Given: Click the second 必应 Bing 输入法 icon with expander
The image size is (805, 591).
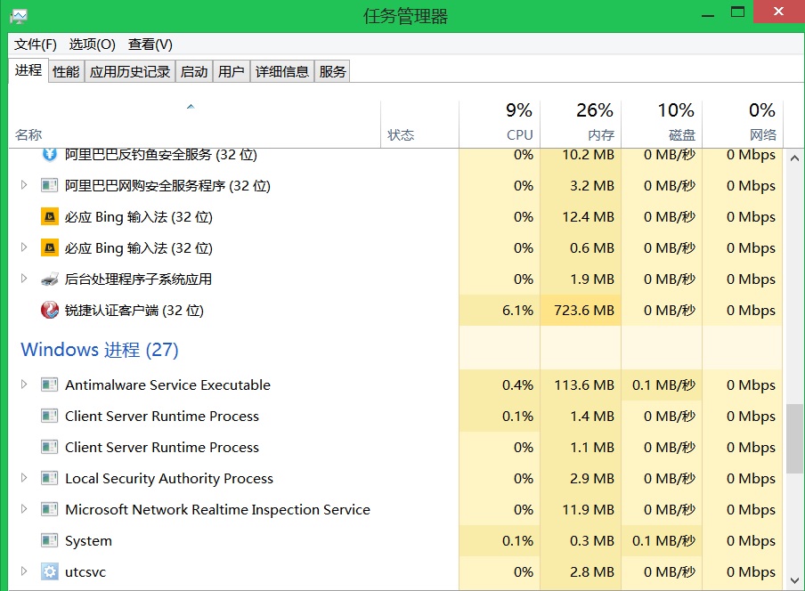Looking at the screenshot, I should (49, 247).
